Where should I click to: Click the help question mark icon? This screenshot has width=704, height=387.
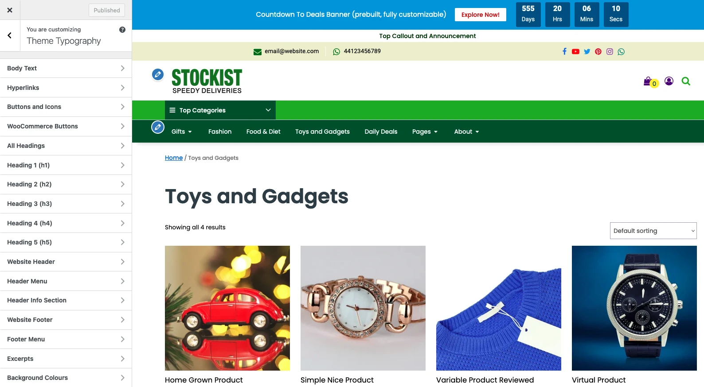[x=122, y=30]
